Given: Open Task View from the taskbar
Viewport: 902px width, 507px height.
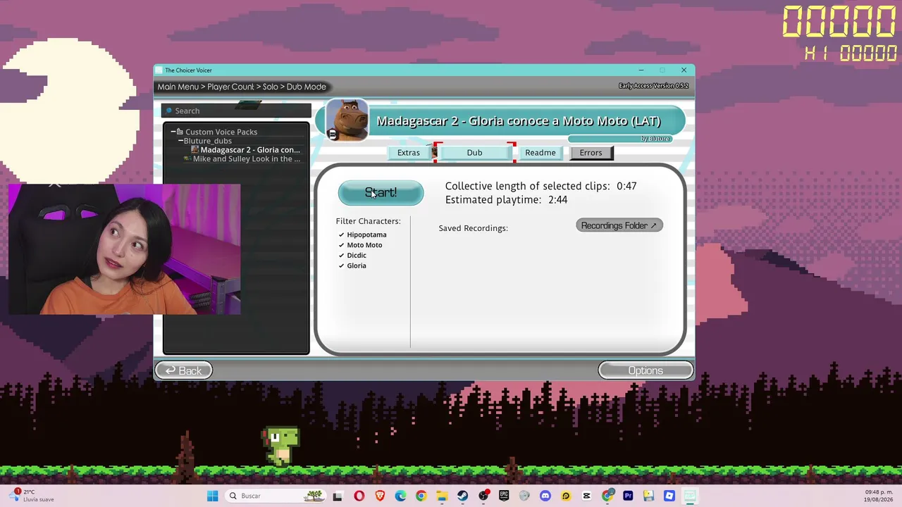Looking at the screenshot, I should (338, 496).
